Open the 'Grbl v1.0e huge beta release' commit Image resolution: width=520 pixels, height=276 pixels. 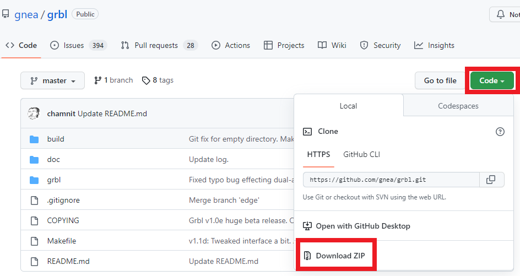[241, 220]
